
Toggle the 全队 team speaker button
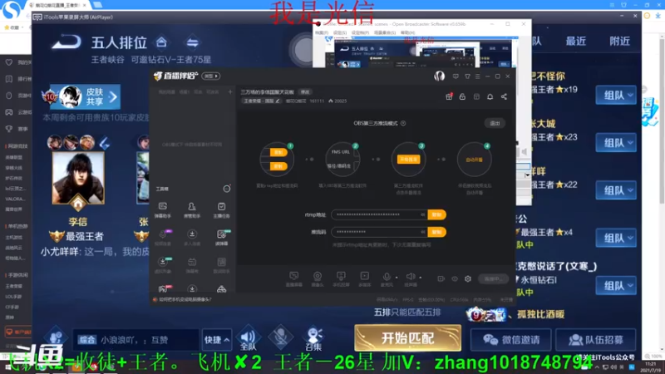[x=248, y=339]
